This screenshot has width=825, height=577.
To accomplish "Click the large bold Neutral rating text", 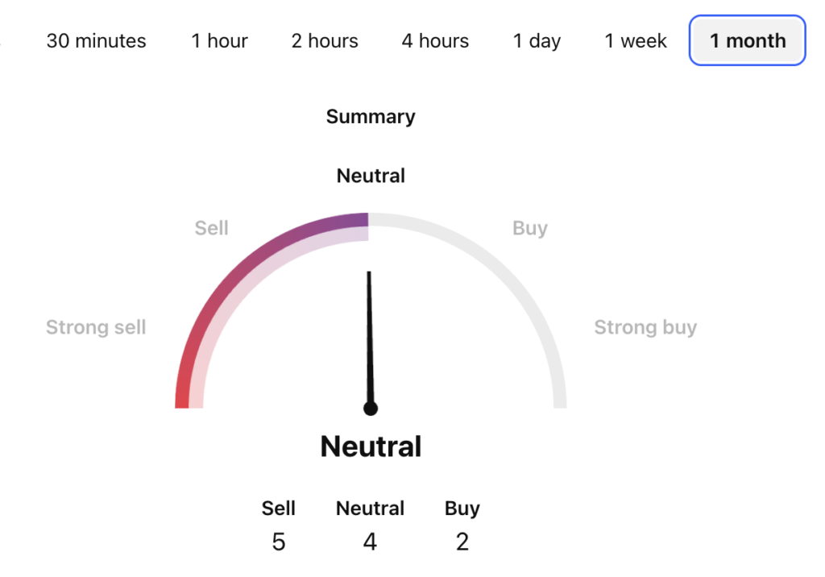I will pos(371,446).
